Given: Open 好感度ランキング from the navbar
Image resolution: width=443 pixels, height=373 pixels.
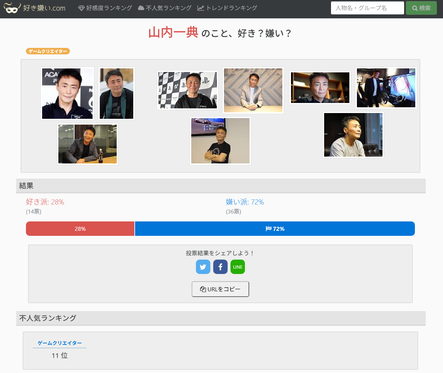Looking at the screenshot, I should [x=105, y=8].
